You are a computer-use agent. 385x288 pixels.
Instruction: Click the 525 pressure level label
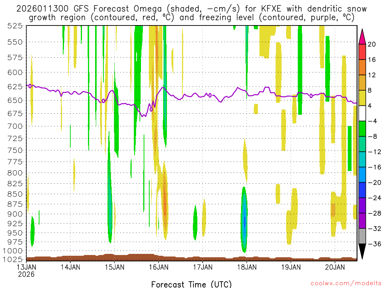click(x=15, y=25)
